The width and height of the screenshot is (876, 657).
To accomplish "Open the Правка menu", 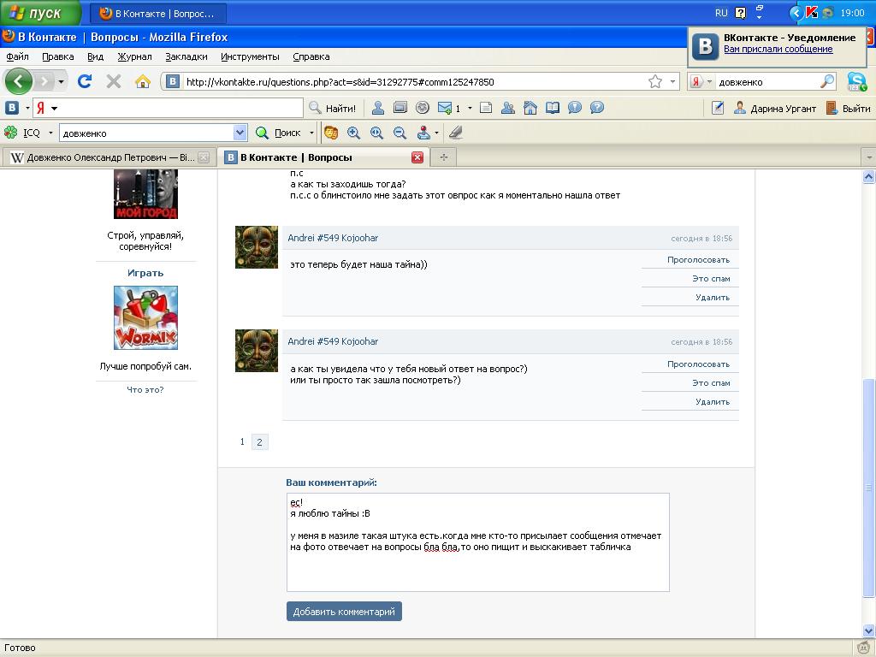I will [x=57, y=56].
